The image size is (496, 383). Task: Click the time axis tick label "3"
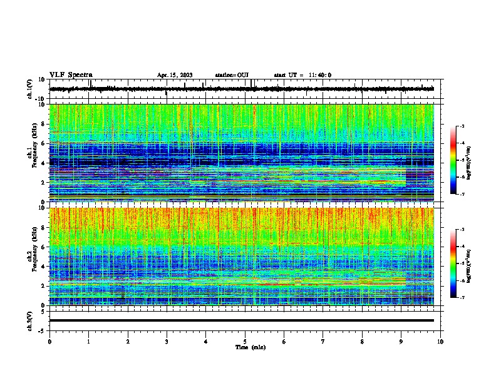[167, 342]
